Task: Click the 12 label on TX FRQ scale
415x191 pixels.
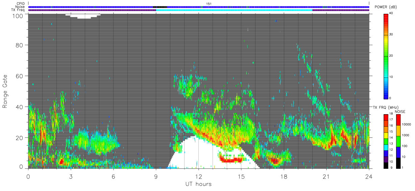Action: [x=391, y=150]
